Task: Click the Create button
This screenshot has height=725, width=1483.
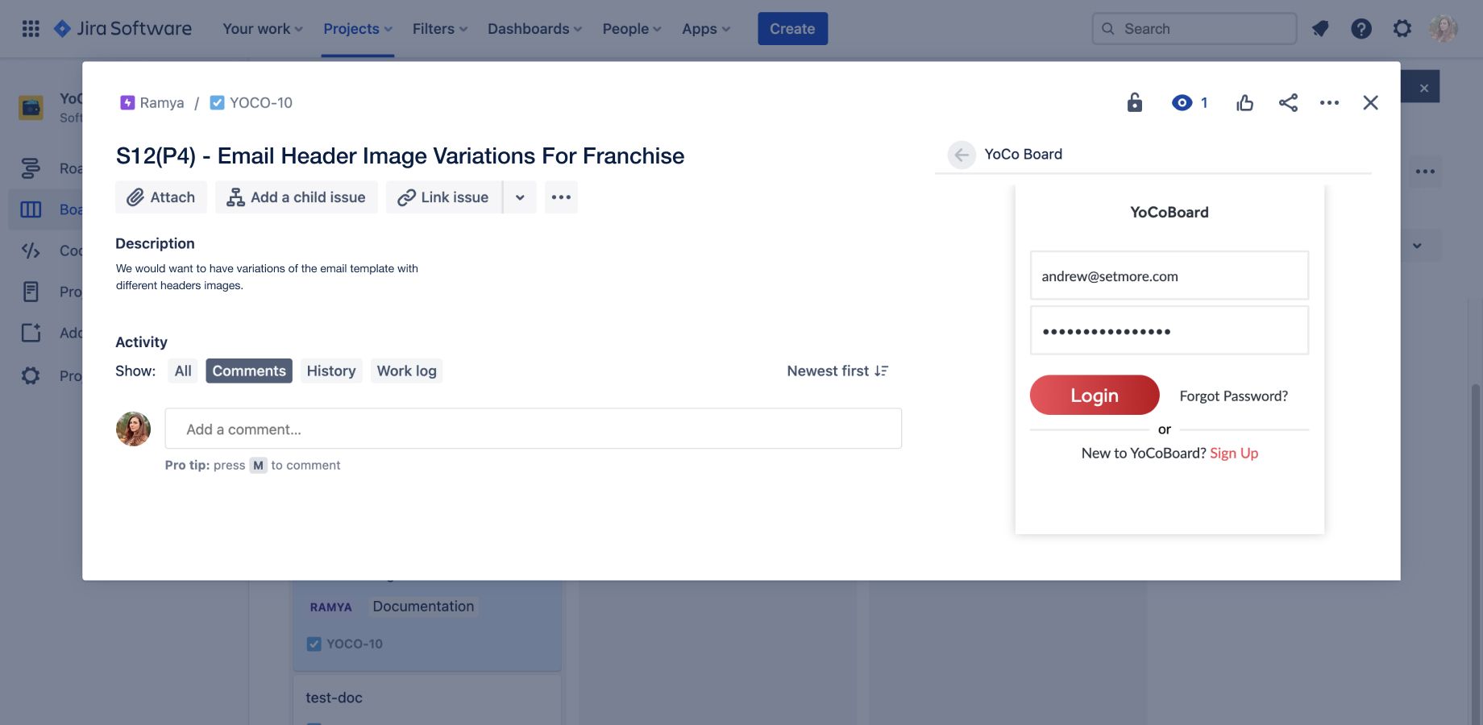Action: [x=792, y=29]
